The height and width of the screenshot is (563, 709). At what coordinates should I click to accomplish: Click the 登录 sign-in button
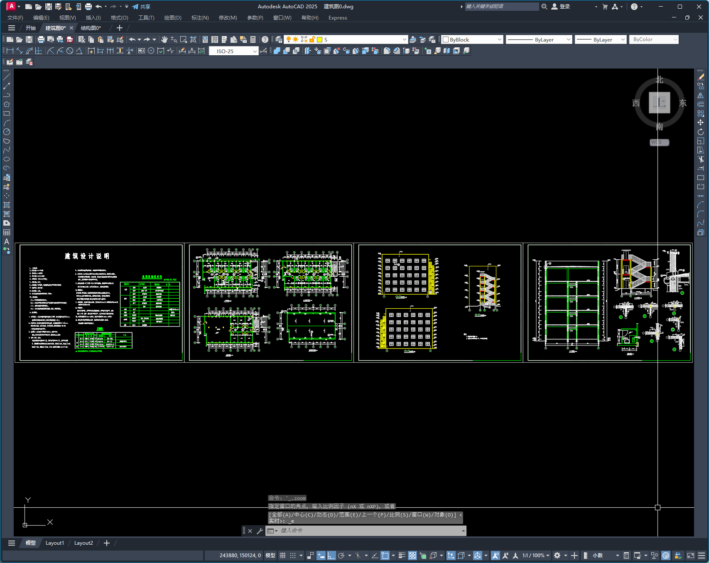pyautogui.click(x=561, y=7)
